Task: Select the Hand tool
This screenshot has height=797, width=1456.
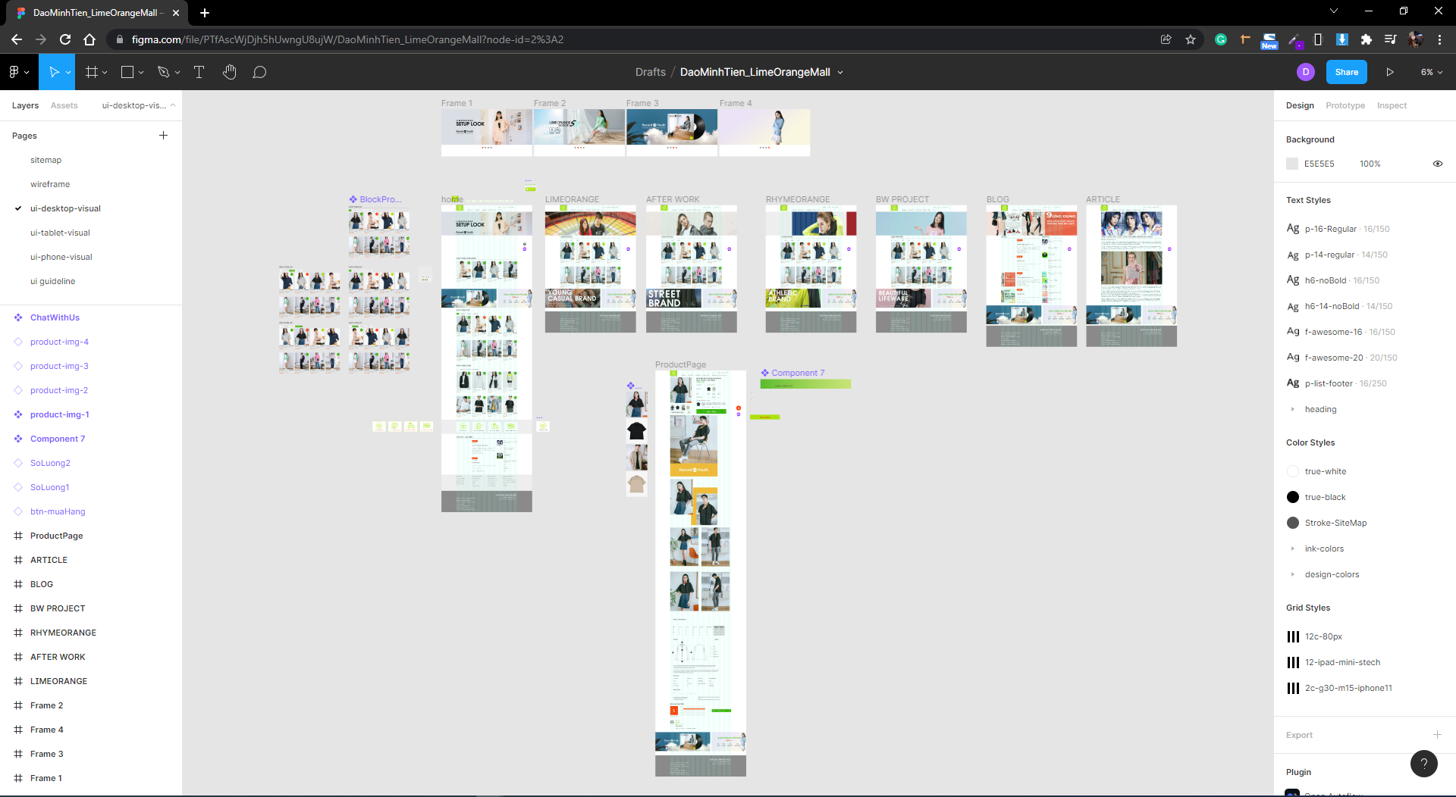Action: click(x=230, y=72)
